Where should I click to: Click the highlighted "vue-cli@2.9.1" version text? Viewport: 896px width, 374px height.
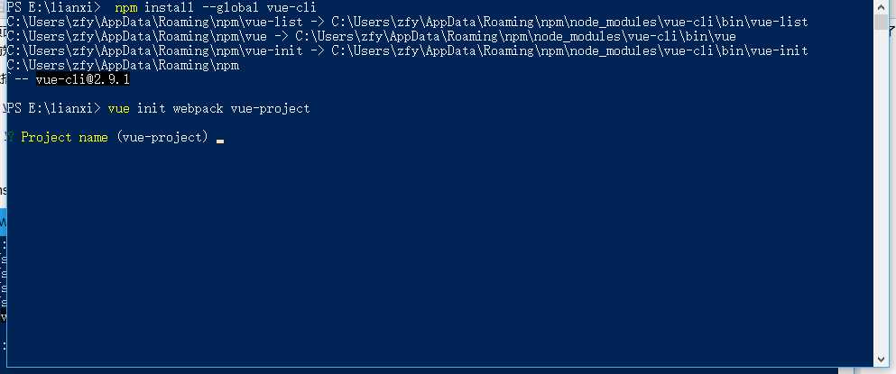[83, 80]
